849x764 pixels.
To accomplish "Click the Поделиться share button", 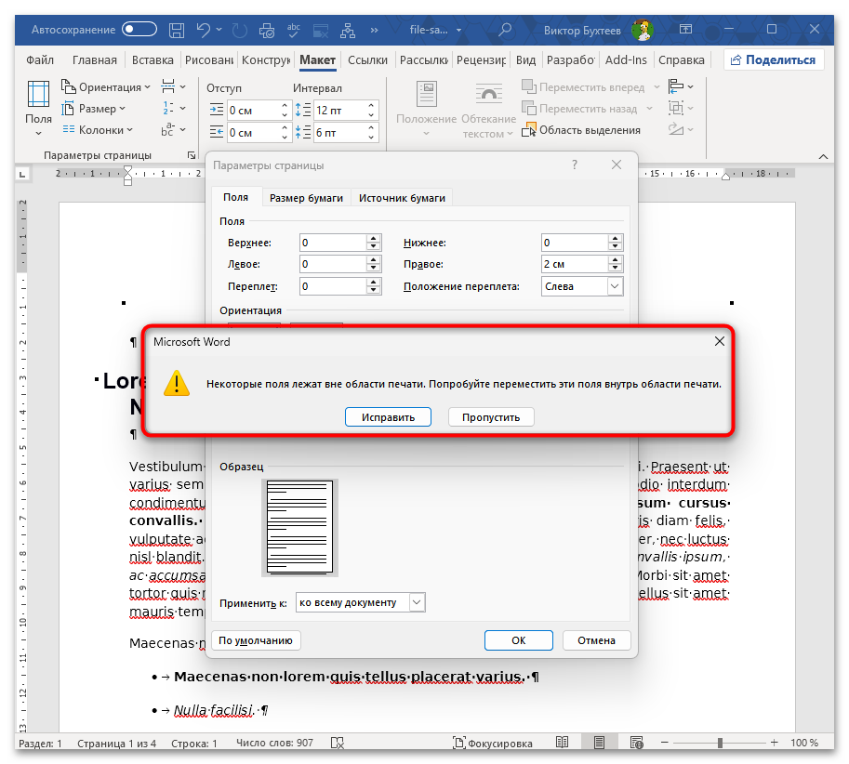I will click(x=774, y=60).
